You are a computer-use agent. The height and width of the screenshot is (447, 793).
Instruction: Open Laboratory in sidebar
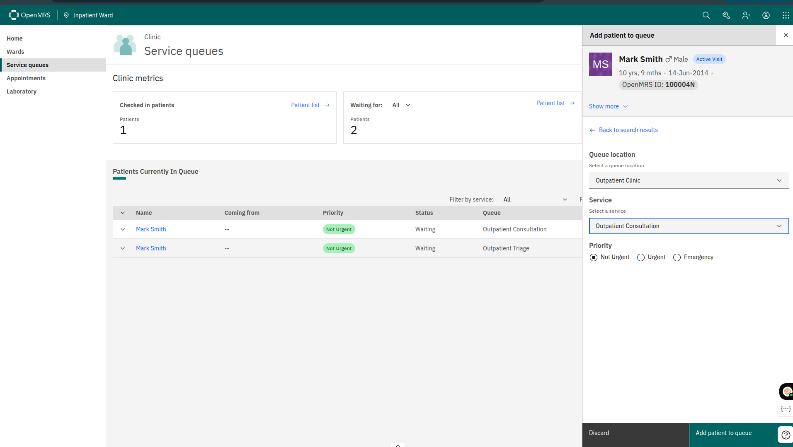(x=53, y=91)
